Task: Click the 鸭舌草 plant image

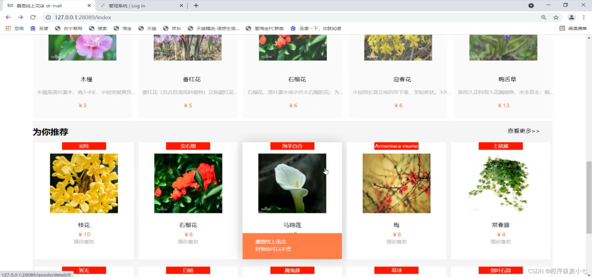Action: point(503,48)
